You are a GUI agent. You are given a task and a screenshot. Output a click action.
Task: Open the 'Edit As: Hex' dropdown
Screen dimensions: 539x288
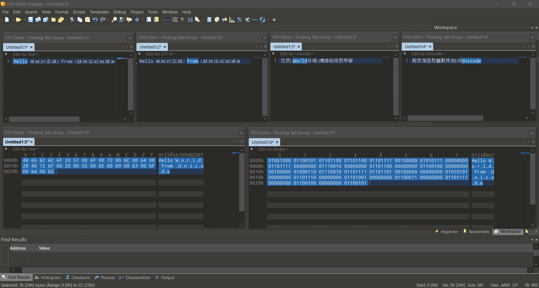(26, 149)
